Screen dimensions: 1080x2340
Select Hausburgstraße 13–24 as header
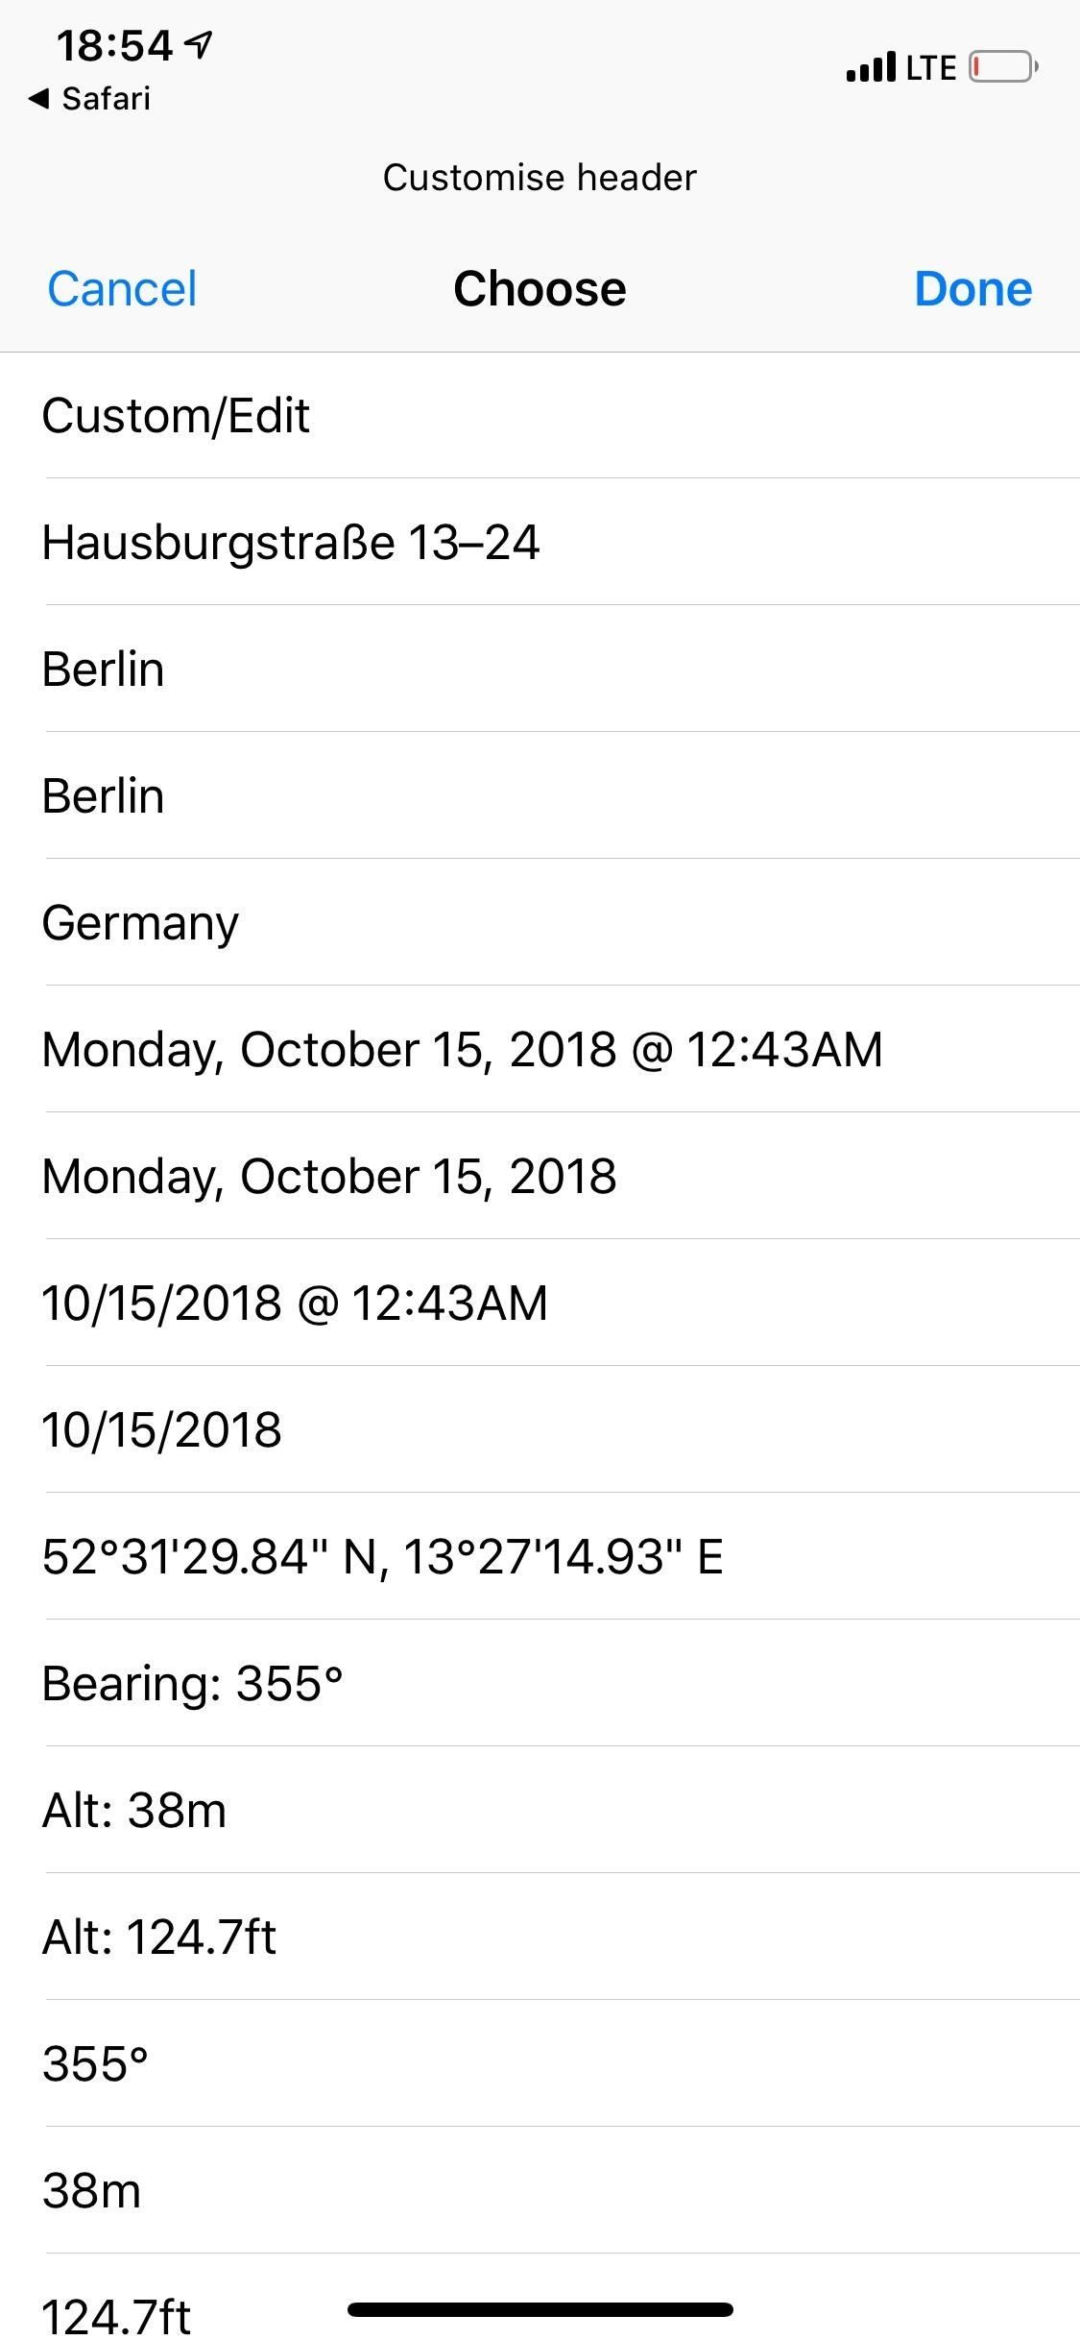(291, 543)
